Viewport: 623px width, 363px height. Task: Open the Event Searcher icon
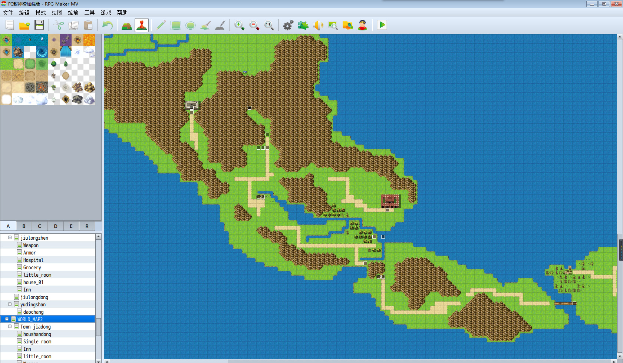coord(333,25)
